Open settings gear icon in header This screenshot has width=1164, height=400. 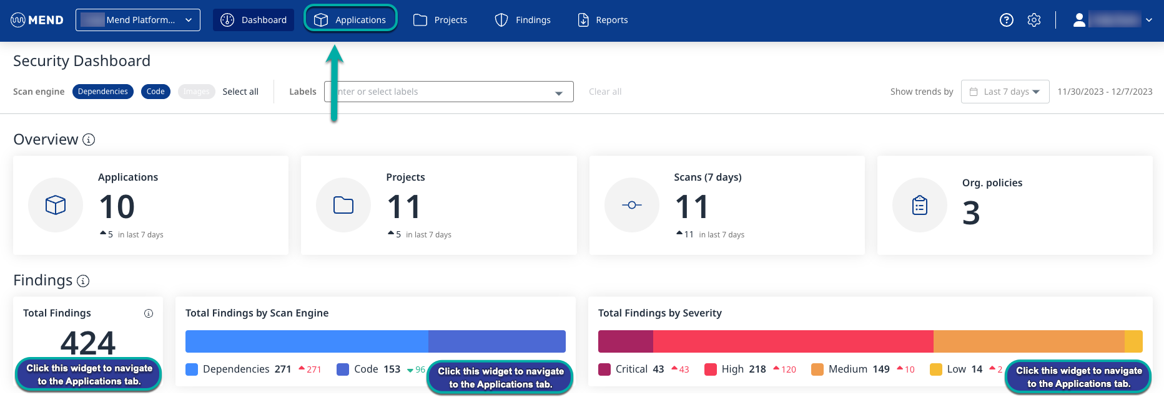[x=1034, y=20]
